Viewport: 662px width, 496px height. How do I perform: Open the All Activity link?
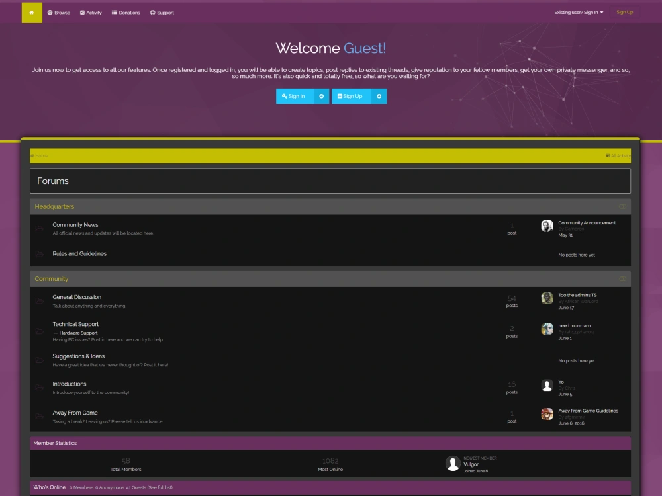click(618, 155)
